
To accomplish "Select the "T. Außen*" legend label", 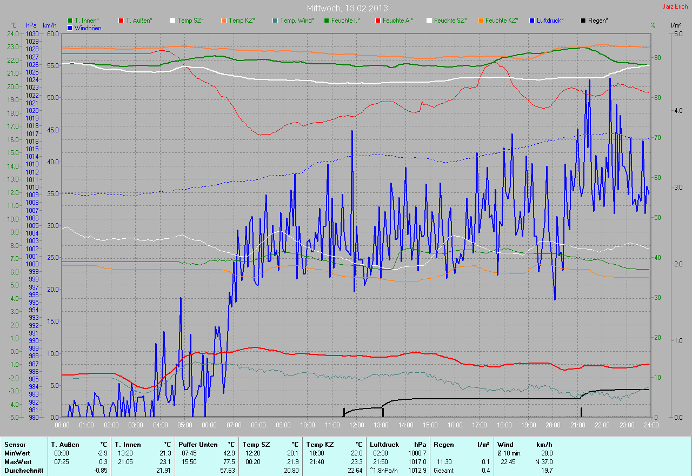I will [x=139, y=21].
